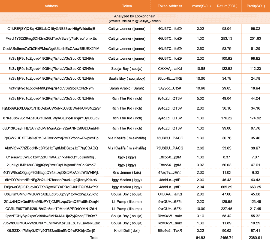
Task: Select wallet address starting with 2CUztNjQkGndPBm9
Action: pos(51,202)
